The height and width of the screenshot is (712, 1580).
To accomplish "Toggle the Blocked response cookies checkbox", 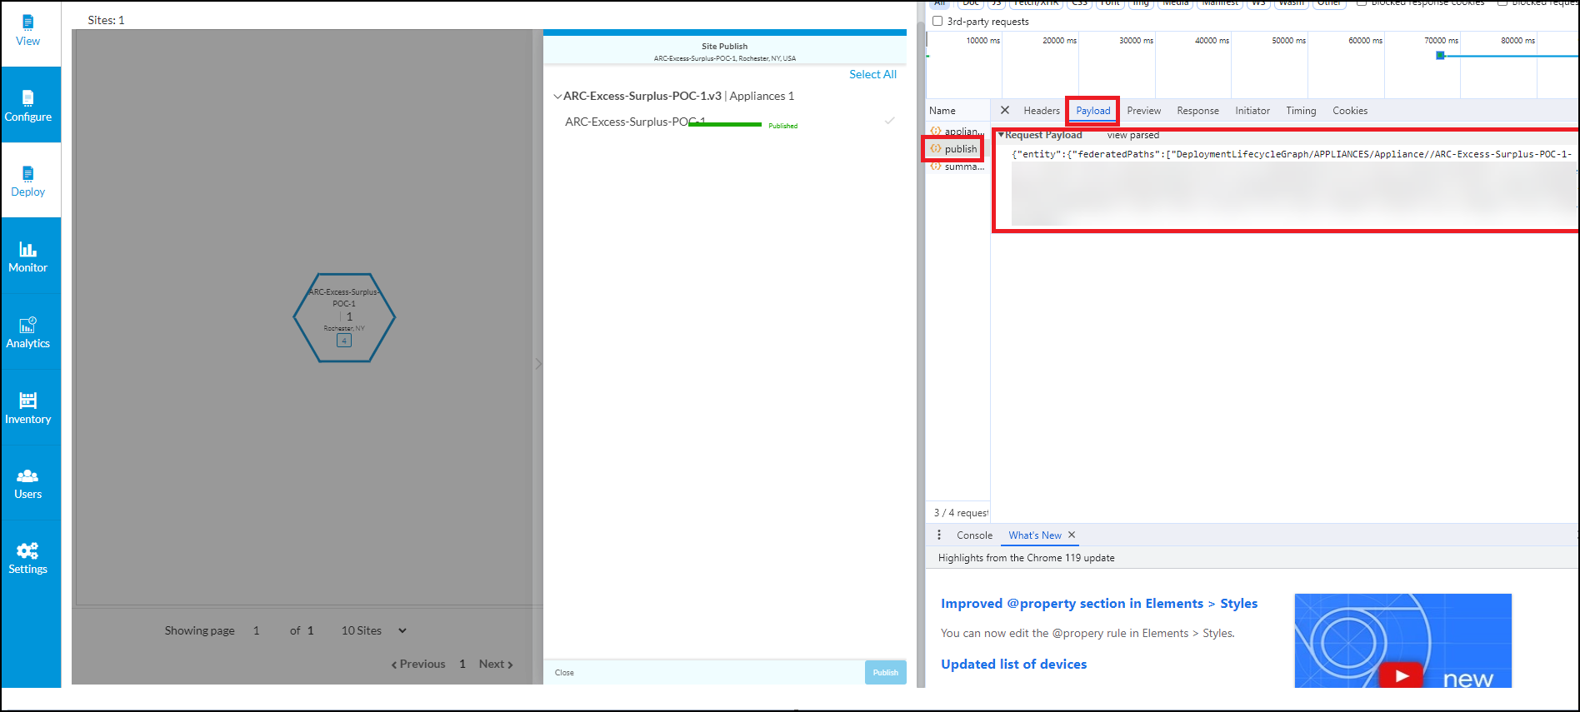I will [x=1362, y=2].
